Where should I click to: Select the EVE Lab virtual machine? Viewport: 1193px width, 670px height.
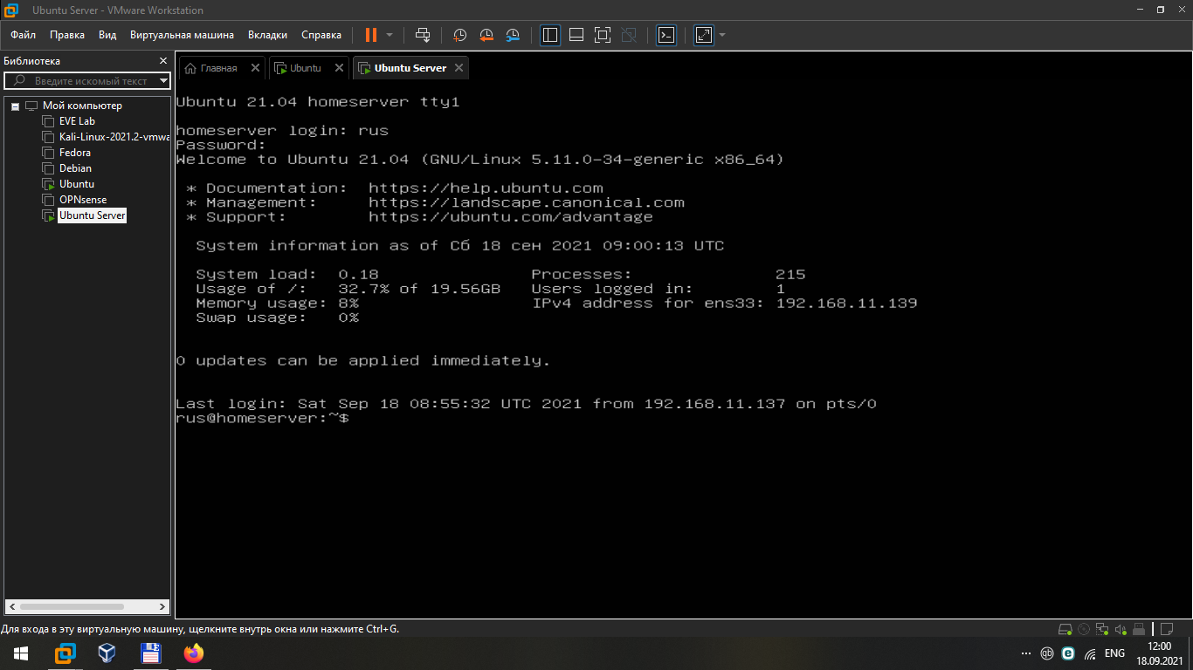(77, 121)
